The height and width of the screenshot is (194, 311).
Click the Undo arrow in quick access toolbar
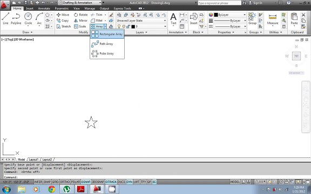click(x=43, y=3)
